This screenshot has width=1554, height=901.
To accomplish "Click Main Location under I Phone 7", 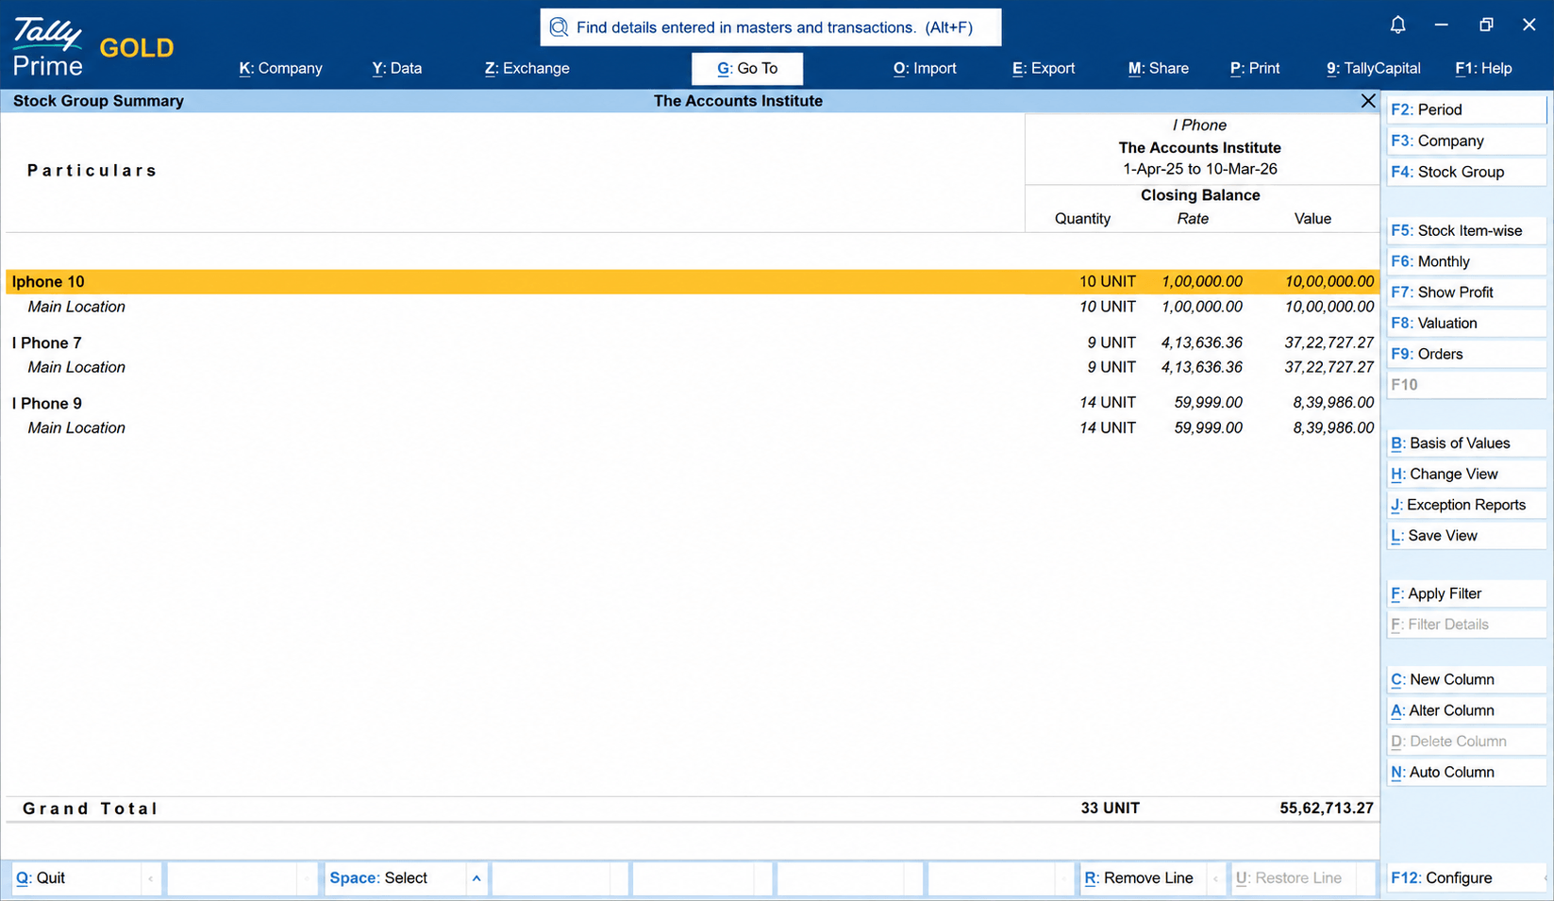I will pos(76,367).
